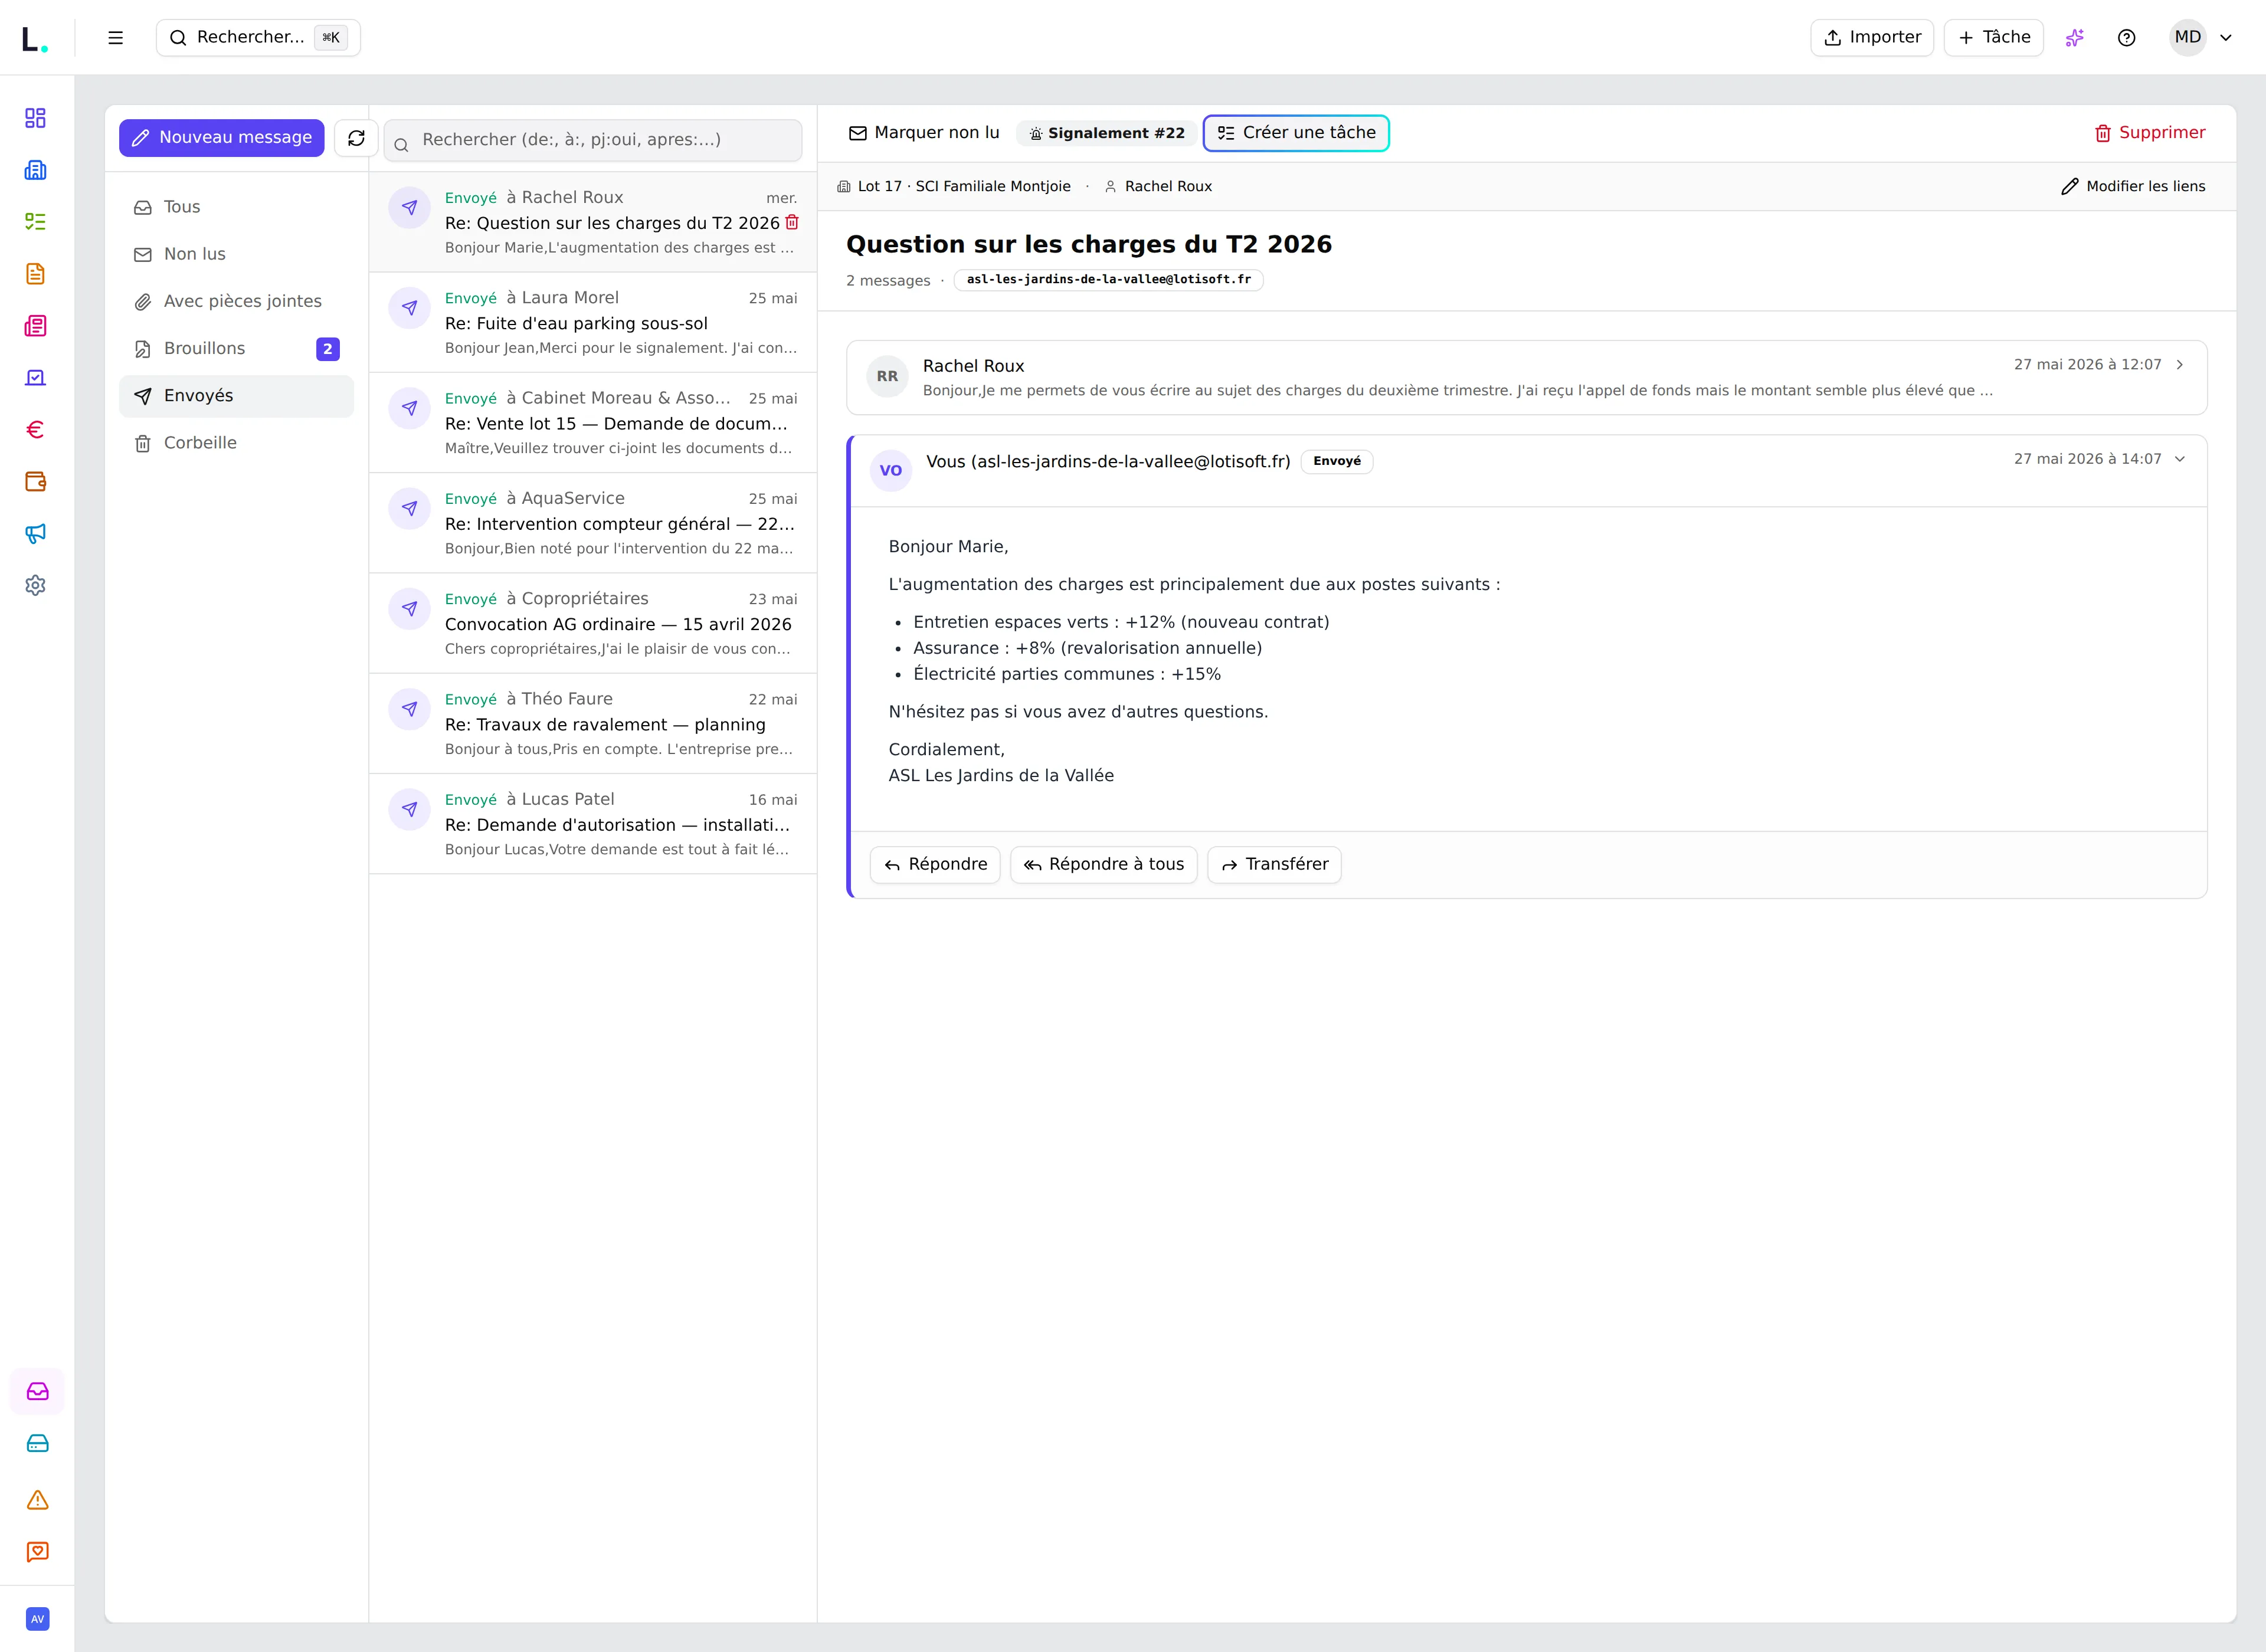
Task: Click Créer une tâche button
Action: [1296, 133]
